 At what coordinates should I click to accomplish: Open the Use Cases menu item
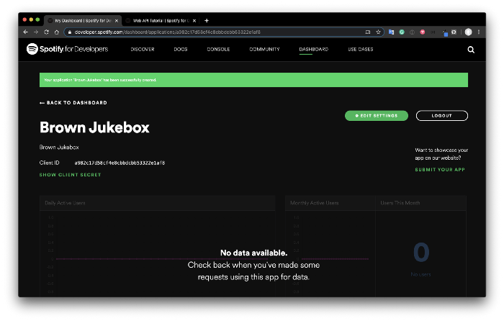pyautogui.click(x=360, y=49)
